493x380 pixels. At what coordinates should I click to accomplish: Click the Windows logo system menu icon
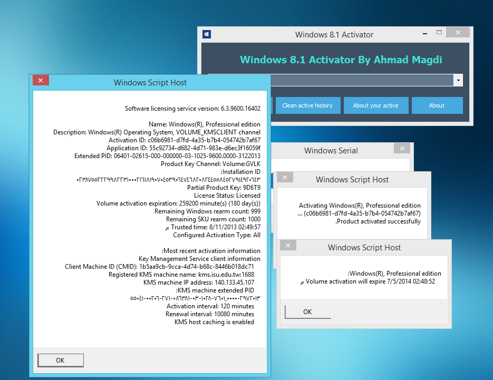pos(207,33)
